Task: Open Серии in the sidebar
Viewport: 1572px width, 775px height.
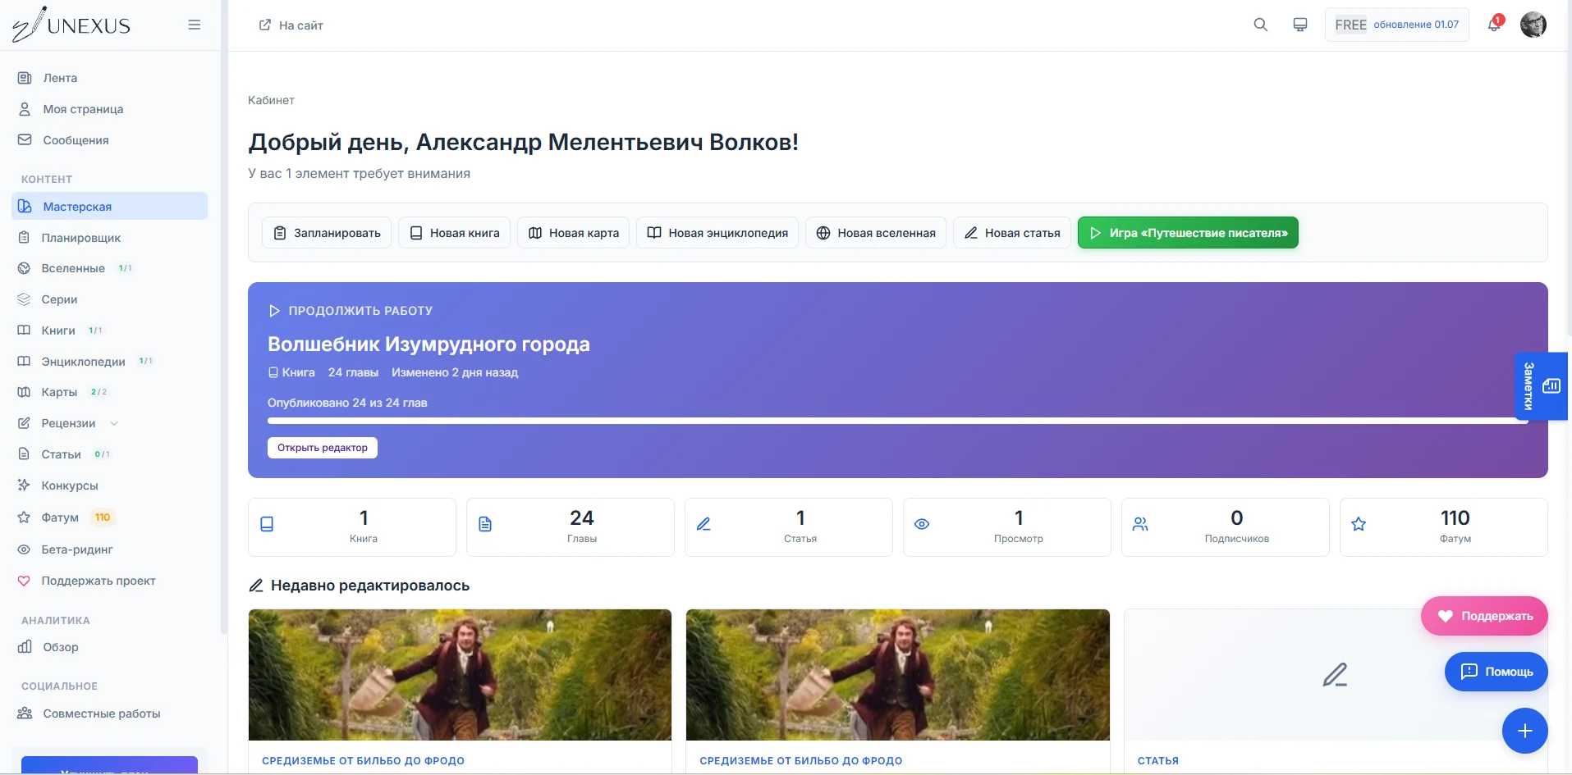Action: pyautogui.click(x=110, y=299)
